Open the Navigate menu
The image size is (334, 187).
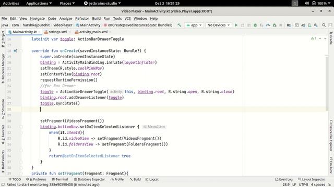pyautogui.click(x=37, y=19)
